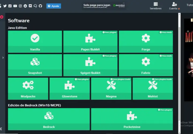
Task: Open the Twitter social link icon
Action: pos(5,6)
